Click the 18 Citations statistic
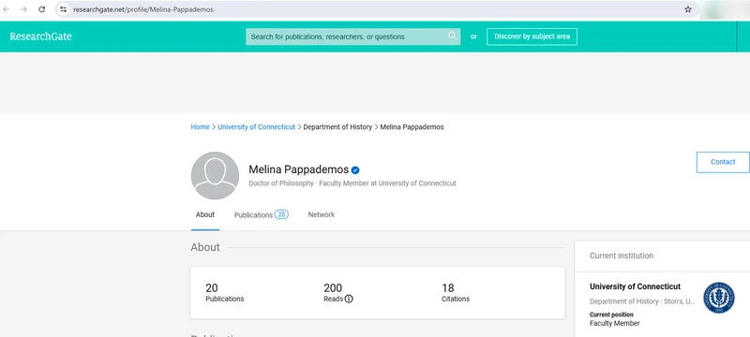 (456, 293)
